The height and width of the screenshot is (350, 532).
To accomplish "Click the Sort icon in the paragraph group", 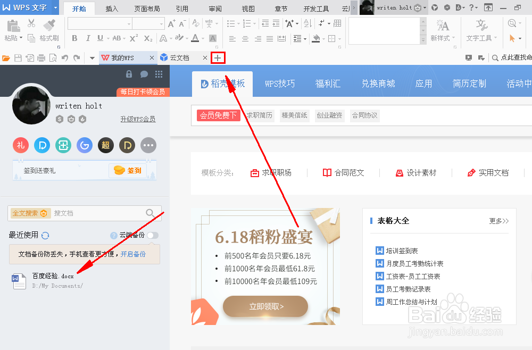I will [307, 23].
